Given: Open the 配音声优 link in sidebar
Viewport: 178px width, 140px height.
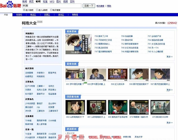Looking at the screenshot, I should [x=52, y=73].
